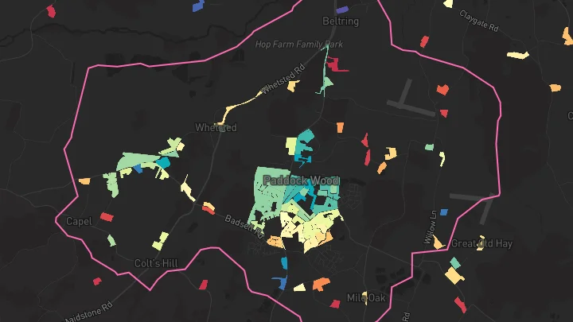Select the large green parcel left of Paddock Wood label
This screenshot has height=322, width=573.
point(268,196)
